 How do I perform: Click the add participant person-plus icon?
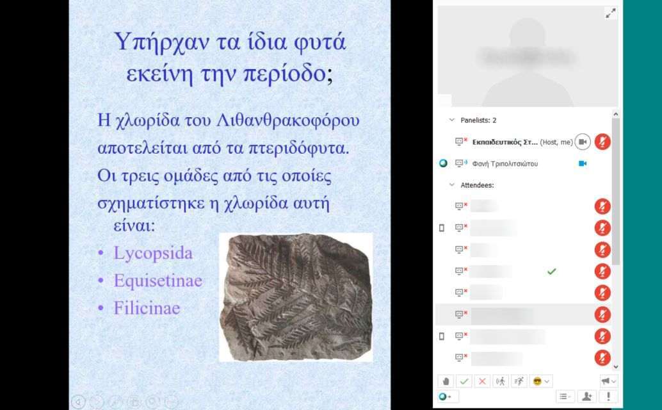click(x=586, y=397)
